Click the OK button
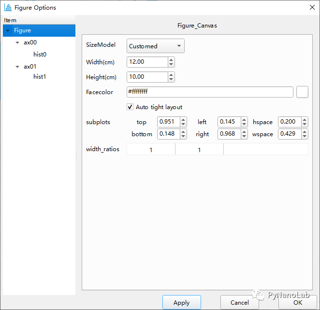 (298, 302)
